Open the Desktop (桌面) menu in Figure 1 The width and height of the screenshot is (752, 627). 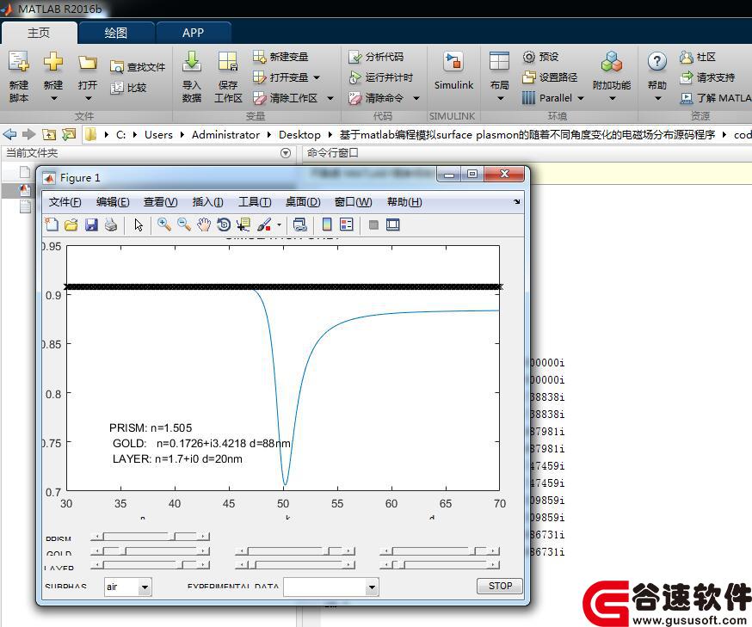[x=303, y=202]
